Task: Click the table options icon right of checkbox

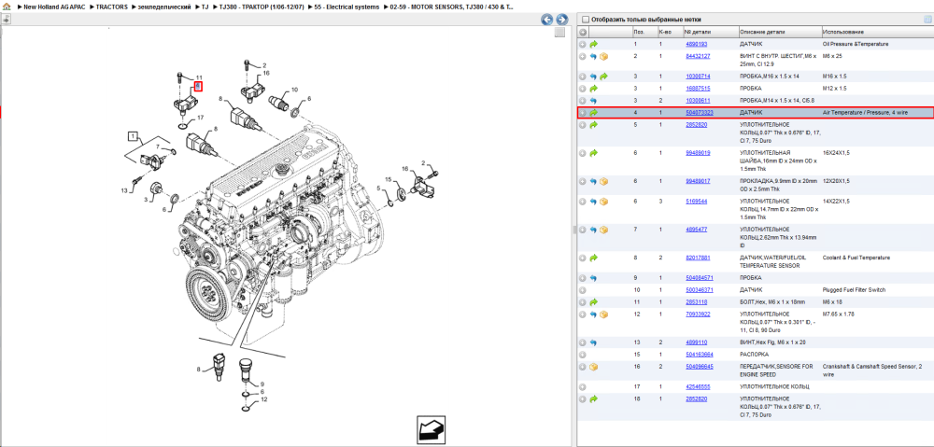Action: coord(927,19)
